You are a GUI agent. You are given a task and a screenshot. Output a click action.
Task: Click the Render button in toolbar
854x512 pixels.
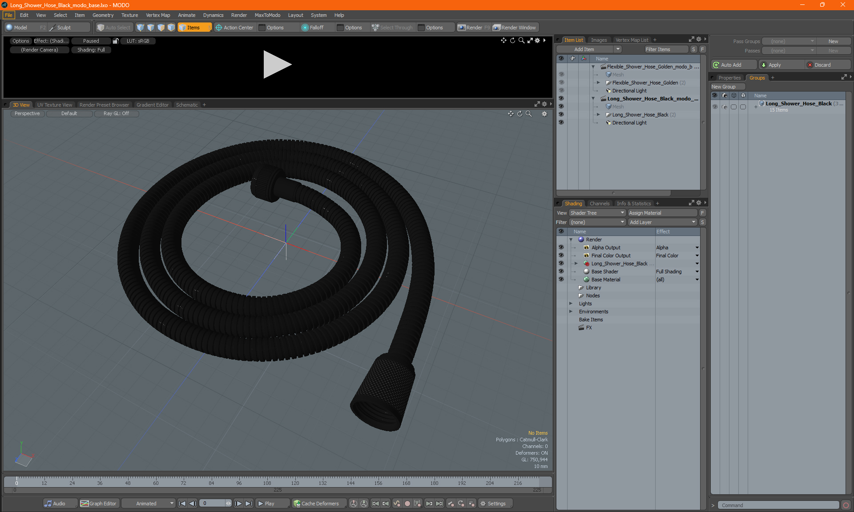pos(475,27)
